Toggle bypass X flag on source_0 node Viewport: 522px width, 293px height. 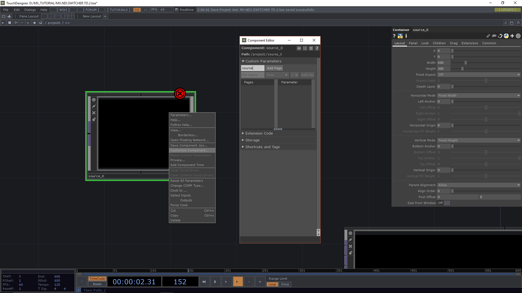click(x=94, y=113)
